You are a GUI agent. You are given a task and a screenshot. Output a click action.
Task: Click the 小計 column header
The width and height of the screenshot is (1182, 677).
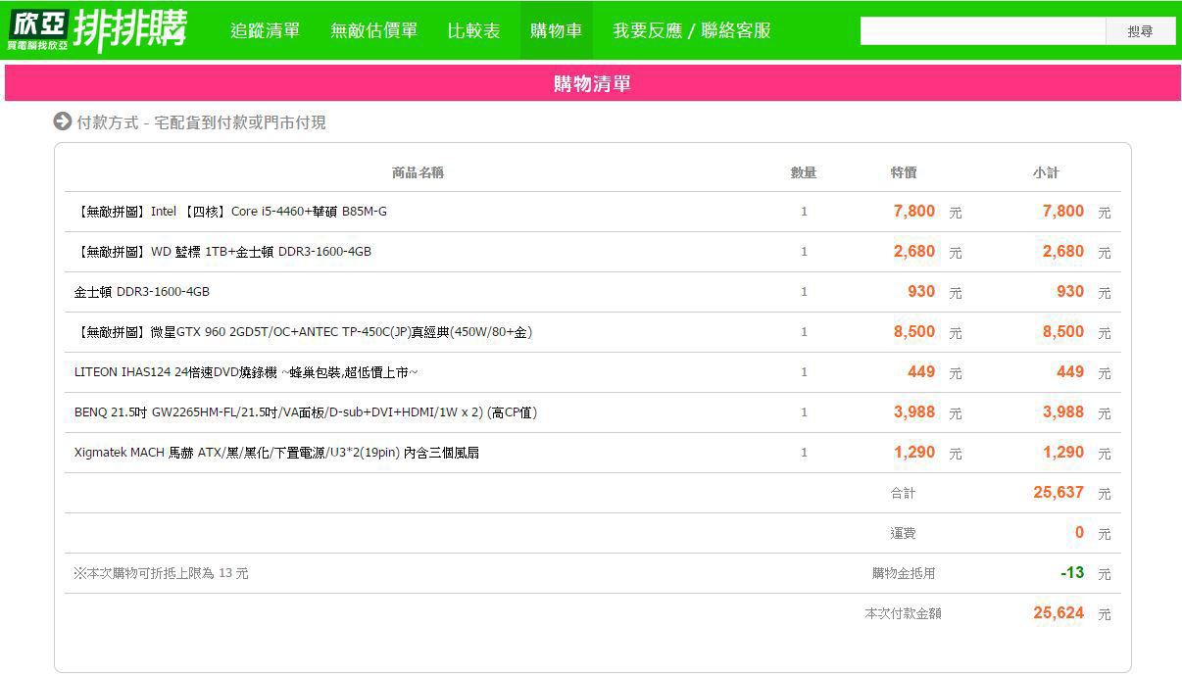tap(1046, 172)
